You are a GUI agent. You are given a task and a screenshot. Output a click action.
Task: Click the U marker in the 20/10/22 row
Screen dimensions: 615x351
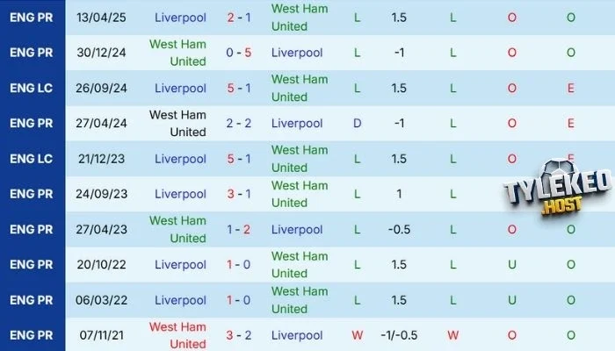pos(512,264)
